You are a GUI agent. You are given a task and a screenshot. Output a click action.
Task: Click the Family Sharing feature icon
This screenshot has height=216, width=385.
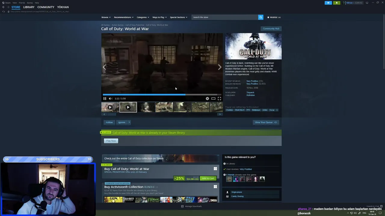[227, 196]
